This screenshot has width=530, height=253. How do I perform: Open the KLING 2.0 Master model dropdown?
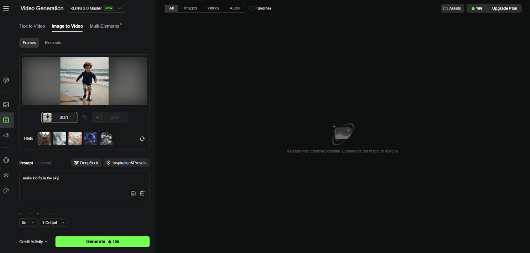pos(96,8)
